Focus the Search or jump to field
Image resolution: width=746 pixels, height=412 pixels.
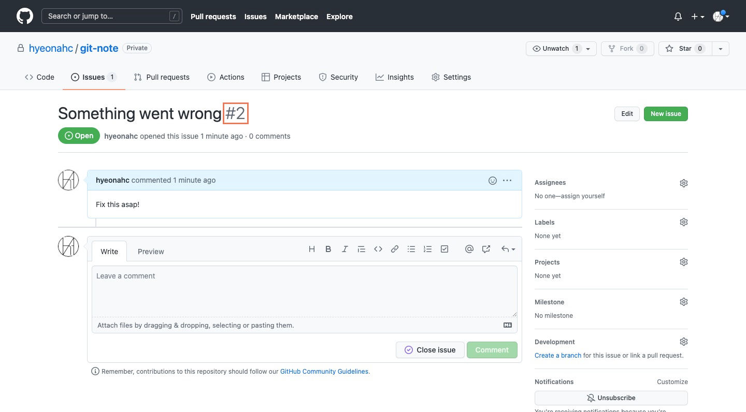[112, 16]
